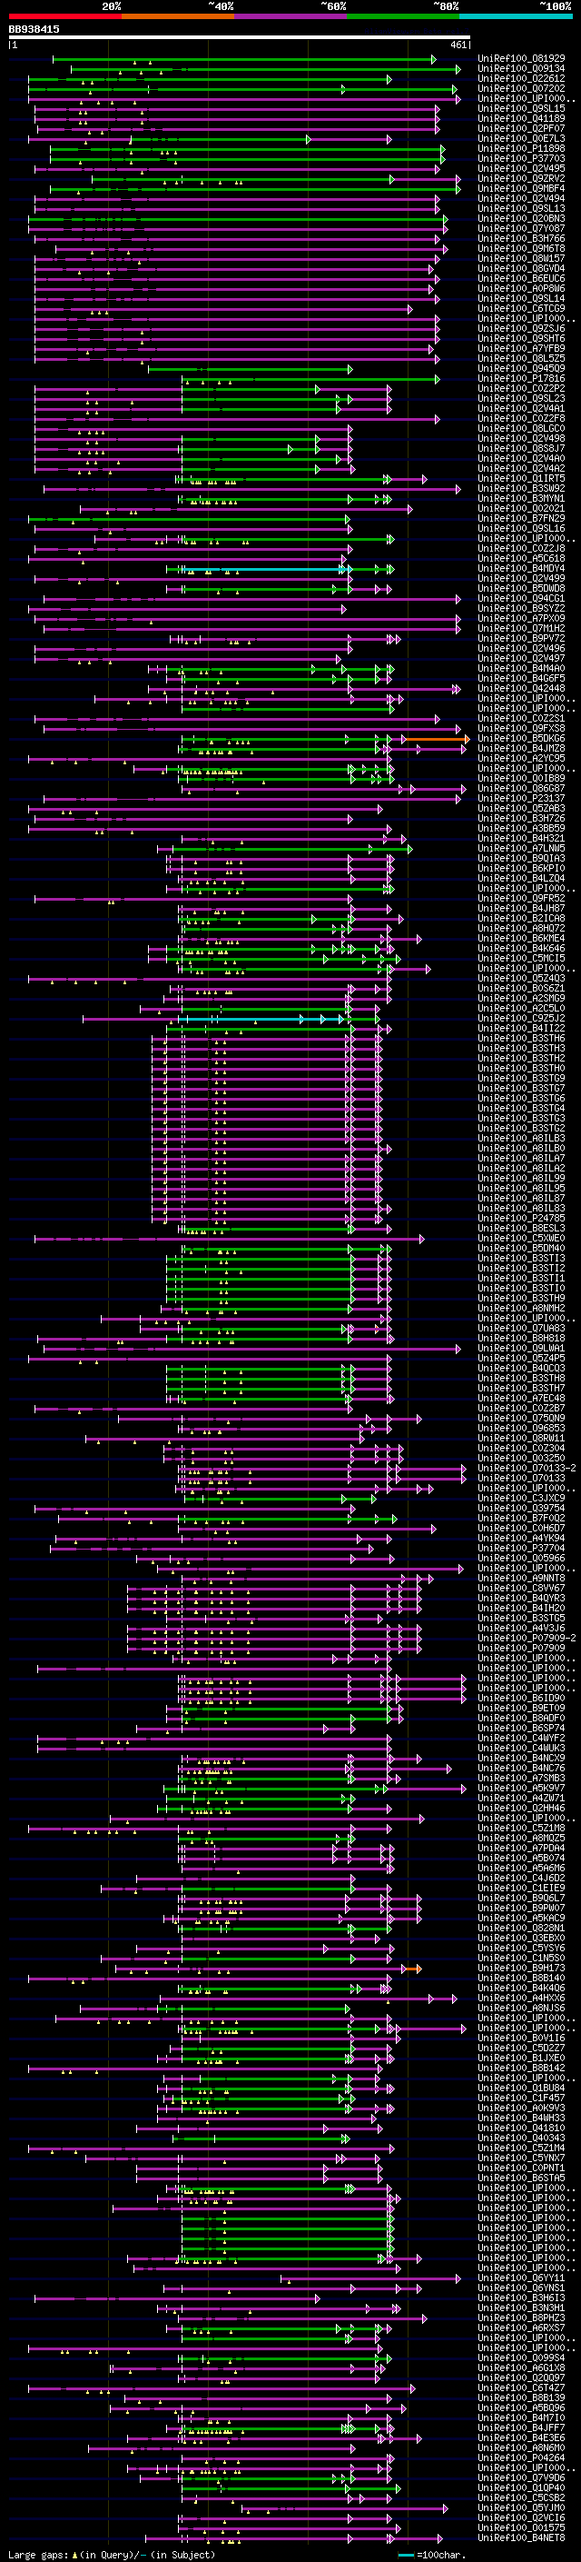Select the UniRef100_C5XWE0 label
Screen dimensions: 581x2562
click(x=521, y=1238)
